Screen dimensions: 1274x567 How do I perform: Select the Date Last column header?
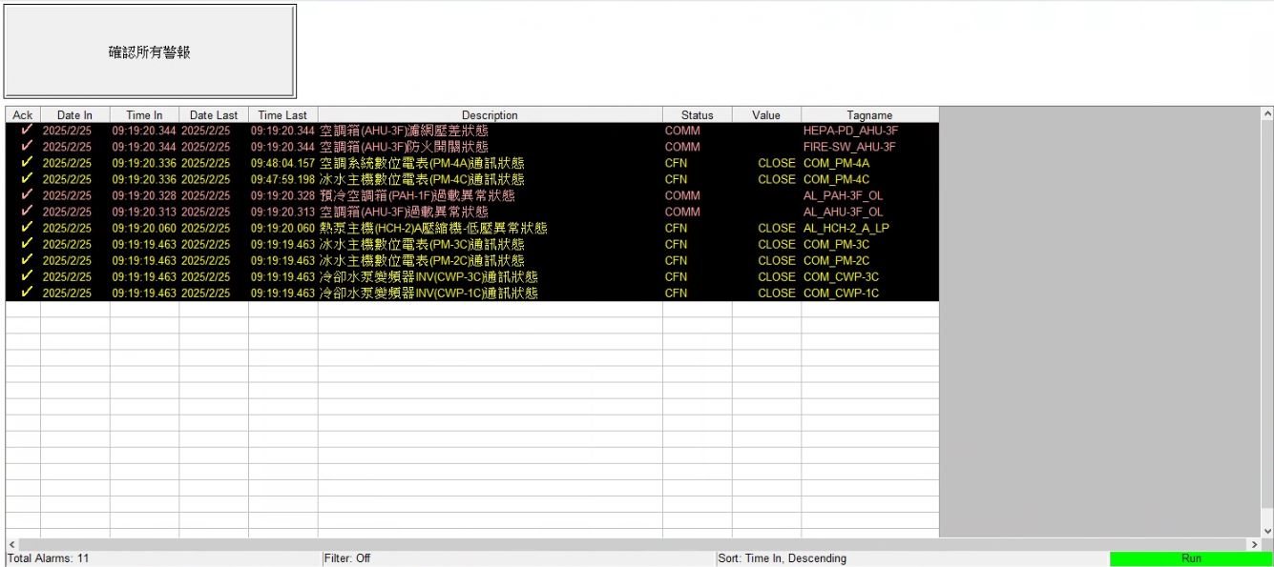click(x=214, y=115)
